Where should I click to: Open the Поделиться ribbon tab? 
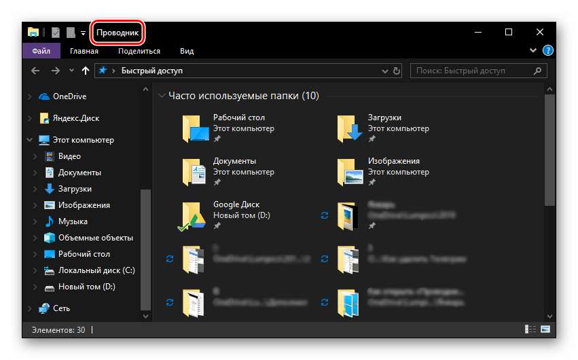click(x=139, y=51)
